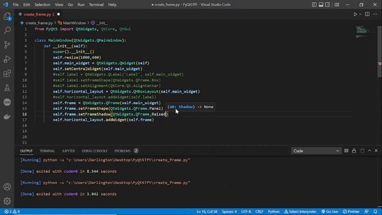Switch to the JUPYTER tab
The width and height of the screenshot is (382, 215).
68,151
